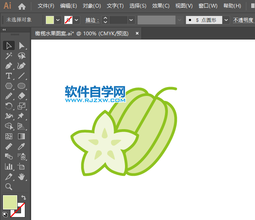Viewport: 255px width, 220px height.
Task: Click the large fill color swatch
Action: pos(10,202)
